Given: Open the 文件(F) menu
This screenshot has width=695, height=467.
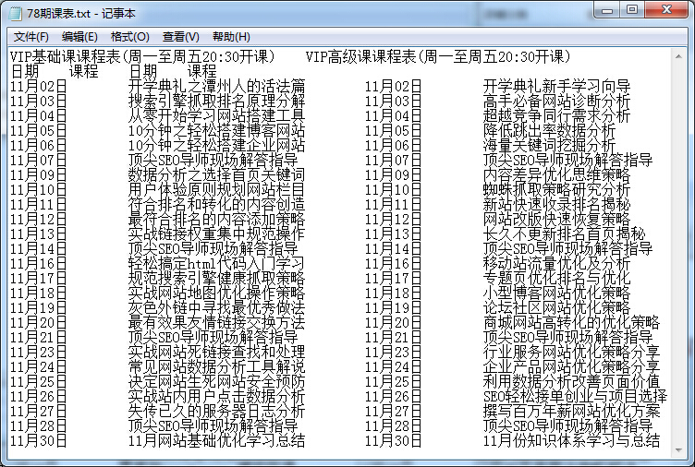Looking at the screenshot, I should 31,37.
